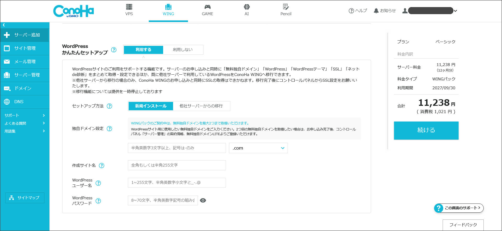Open ドメイン in the sidebar

pos(25,88)
